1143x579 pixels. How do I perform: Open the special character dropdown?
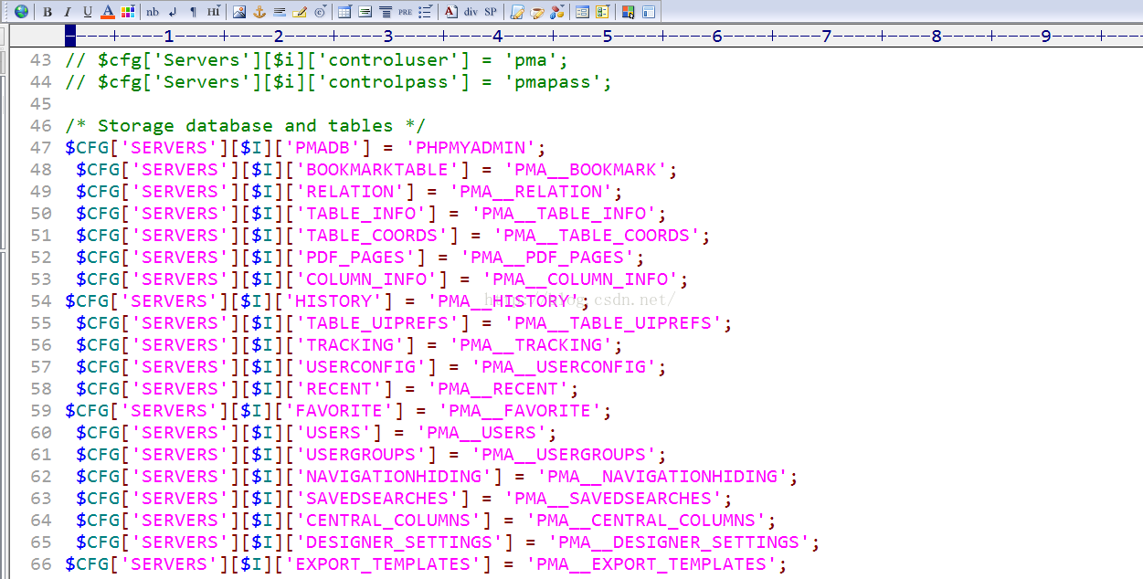pyautogui.click(x=320, y=12)
